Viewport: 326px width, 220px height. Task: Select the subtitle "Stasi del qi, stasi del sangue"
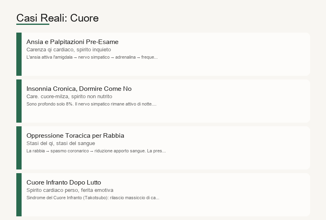click(61, 143)
